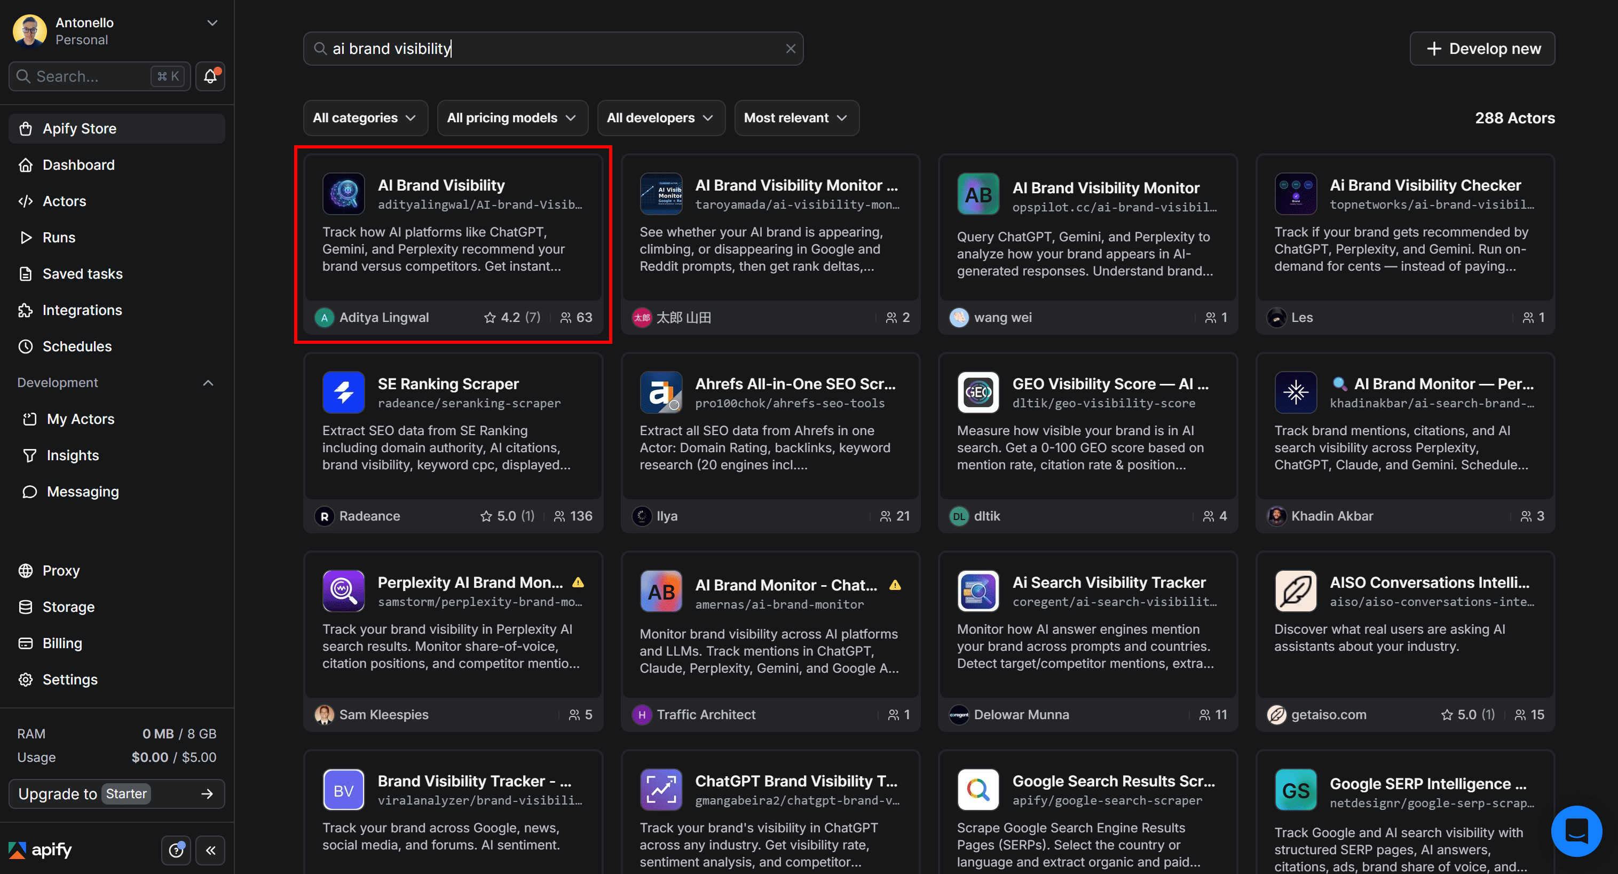Click the Perplexity AI Brand Monitor icon

tap(343, 590)
